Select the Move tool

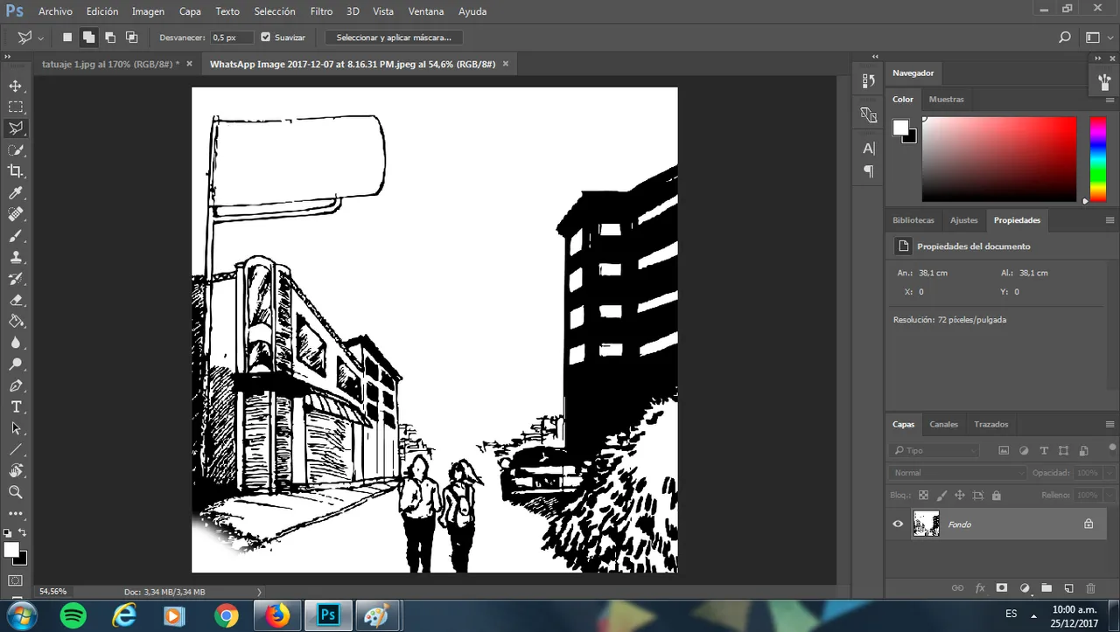16,86
